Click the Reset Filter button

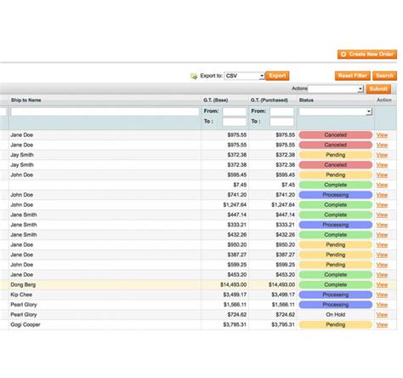pos(353,76)
